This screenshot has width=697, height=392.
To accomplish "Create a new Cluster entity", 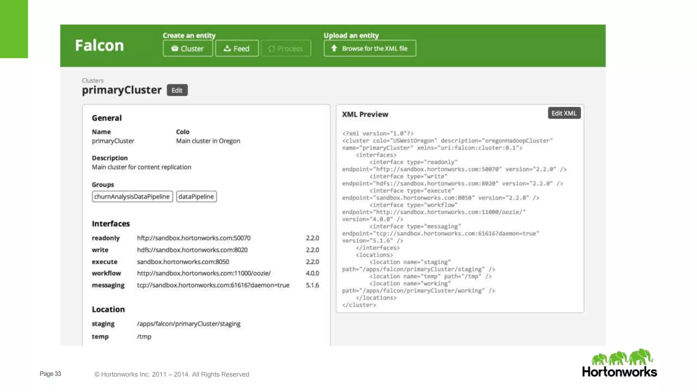I will [188, 48].
